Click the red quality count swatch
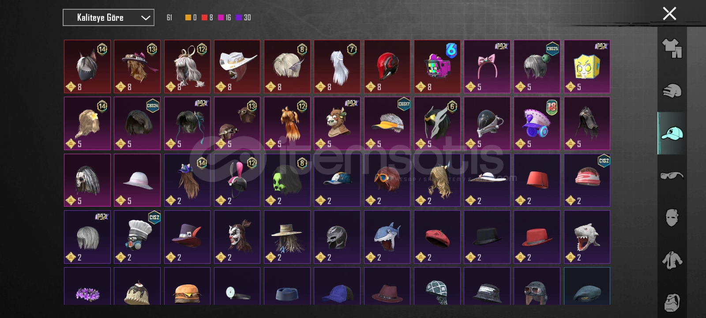Image resolution: width=706 pixels, height=318 pixels. tap(204, 18)
